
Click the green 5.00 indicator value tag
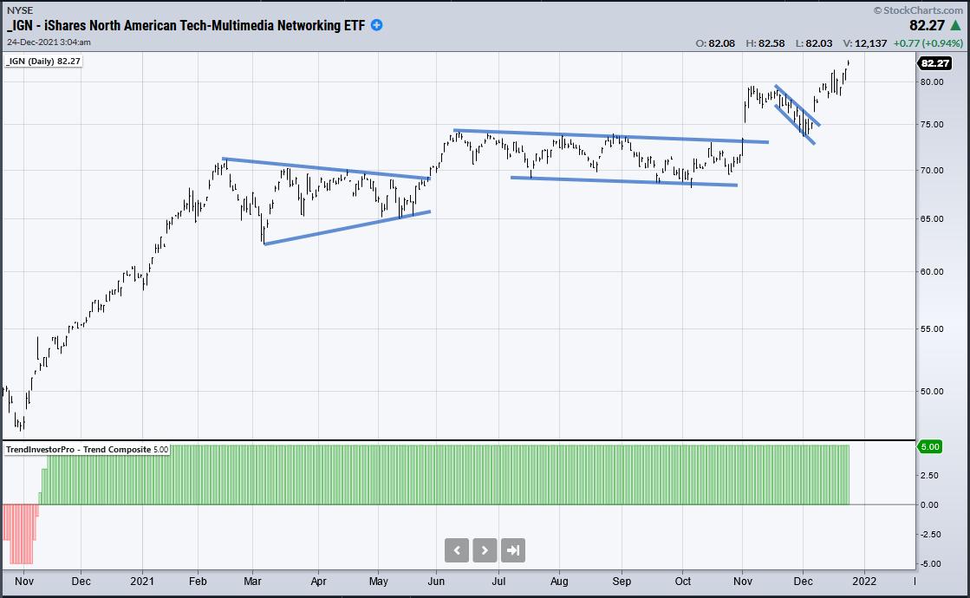tap(929, 447)
